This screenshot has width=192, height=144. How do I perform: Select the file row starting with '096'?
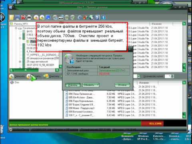[x=111, y=101]
